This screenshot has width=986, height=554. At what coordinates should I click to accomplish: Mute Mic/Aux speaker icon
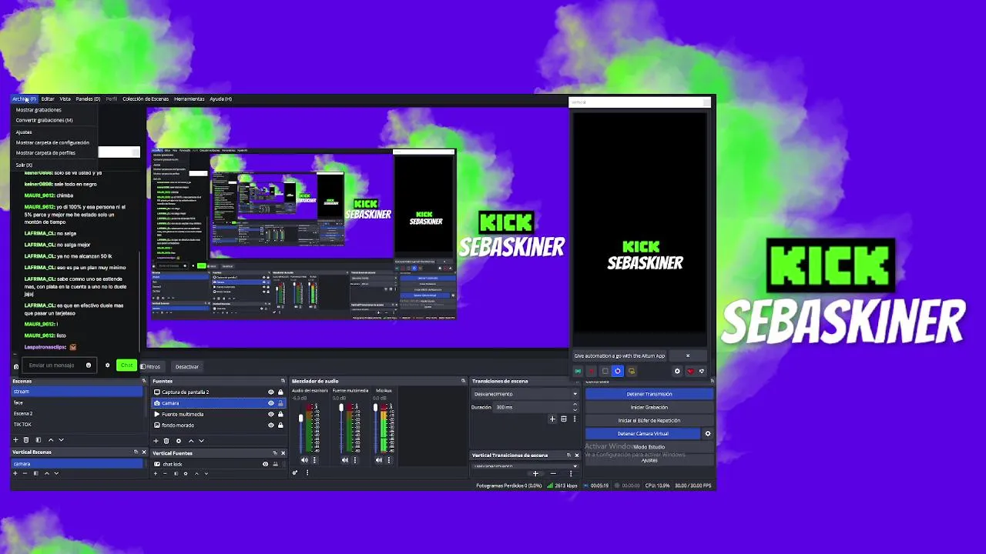(379, 460)
